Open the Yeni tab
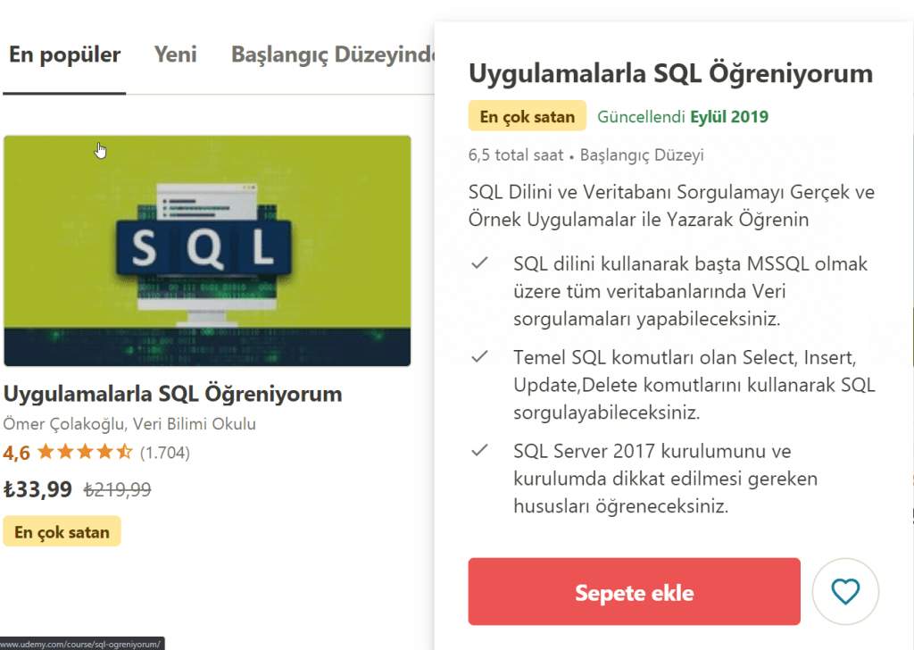Image resolution: width=914 pixels, height=650 pixels. coord(175,54)
